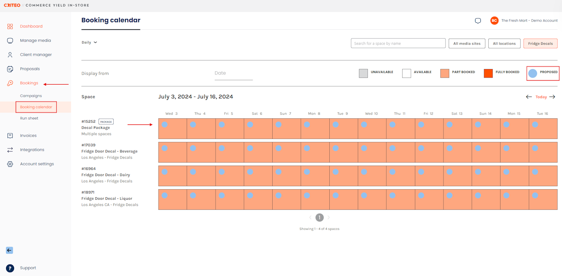Toggle the Fridge Decals filter
562x276 pixels.
tap(540, 43)
